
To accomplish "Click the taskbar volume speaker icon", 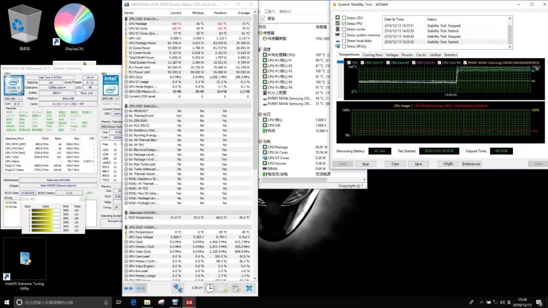I will point(502,302).
